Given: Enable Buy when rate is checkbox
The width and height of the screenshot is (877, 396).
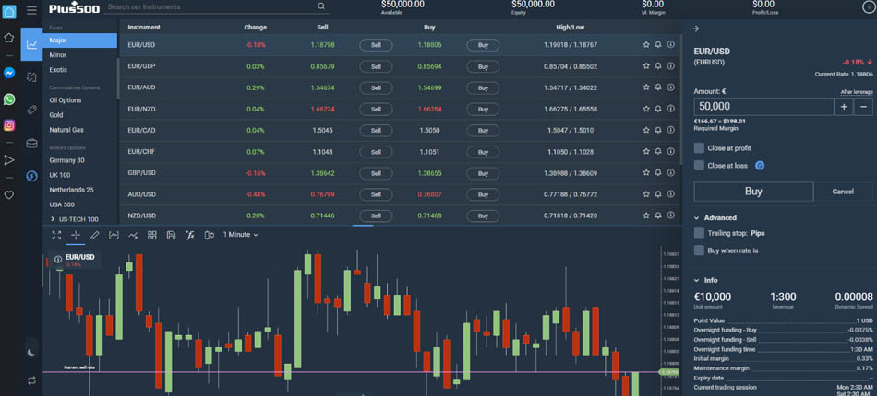Looking at the screenshot, I should point(699,250).
